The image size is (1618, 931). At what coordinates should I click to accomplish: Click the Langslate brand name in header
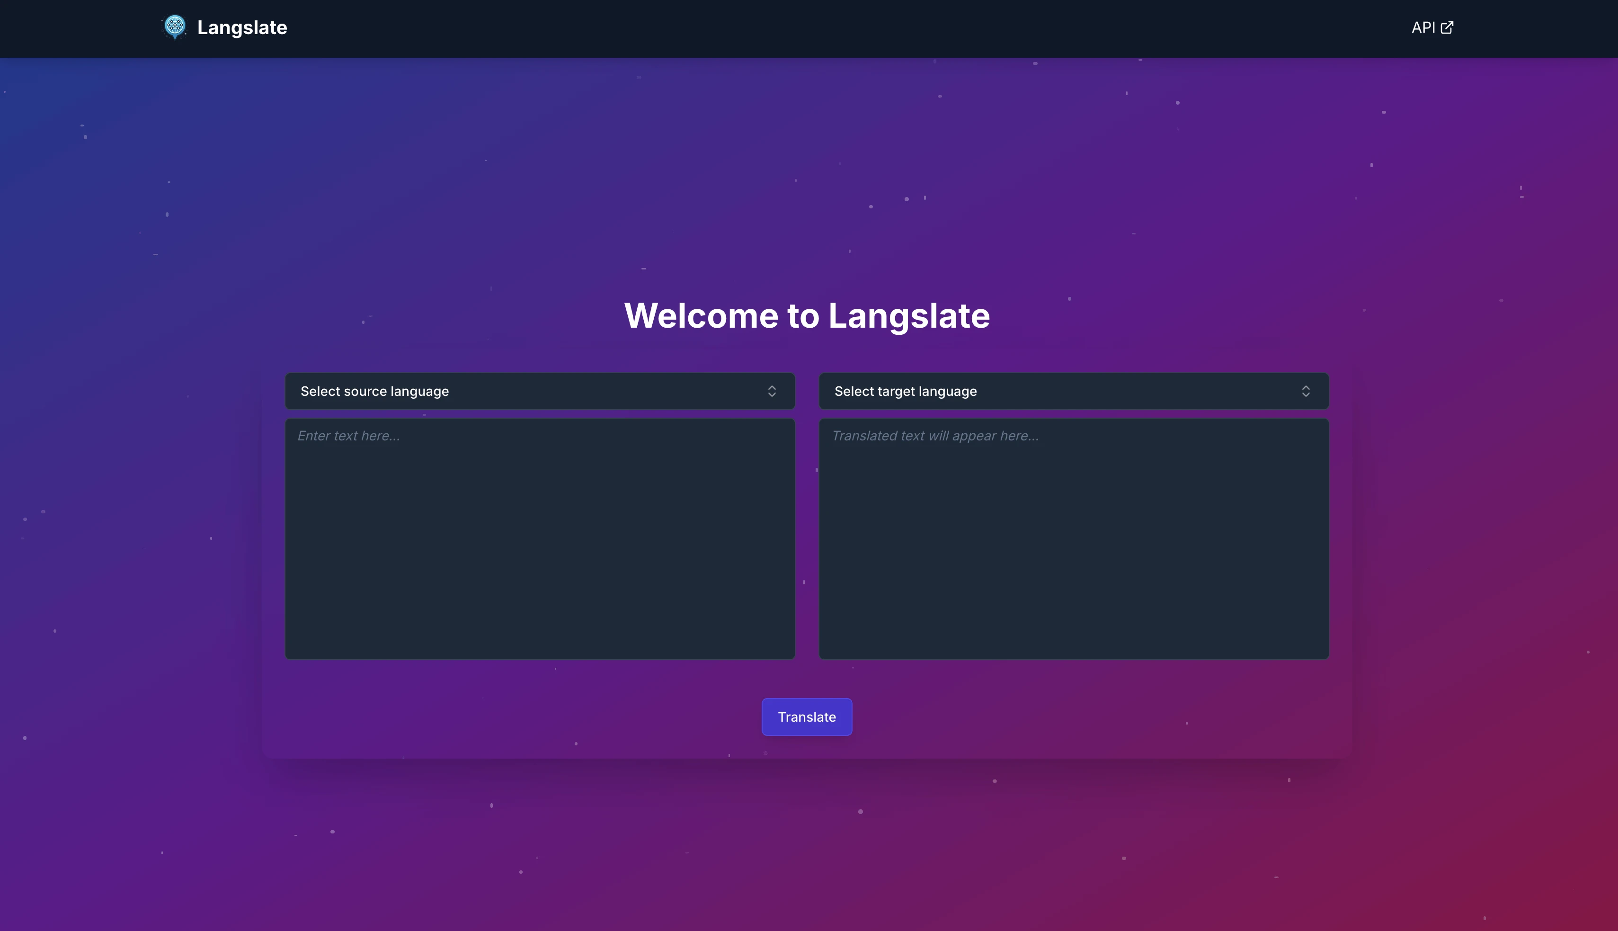242,27
